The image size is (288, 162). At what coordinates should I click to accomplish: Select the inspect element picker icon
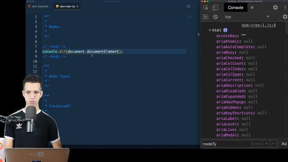(206, 8)
